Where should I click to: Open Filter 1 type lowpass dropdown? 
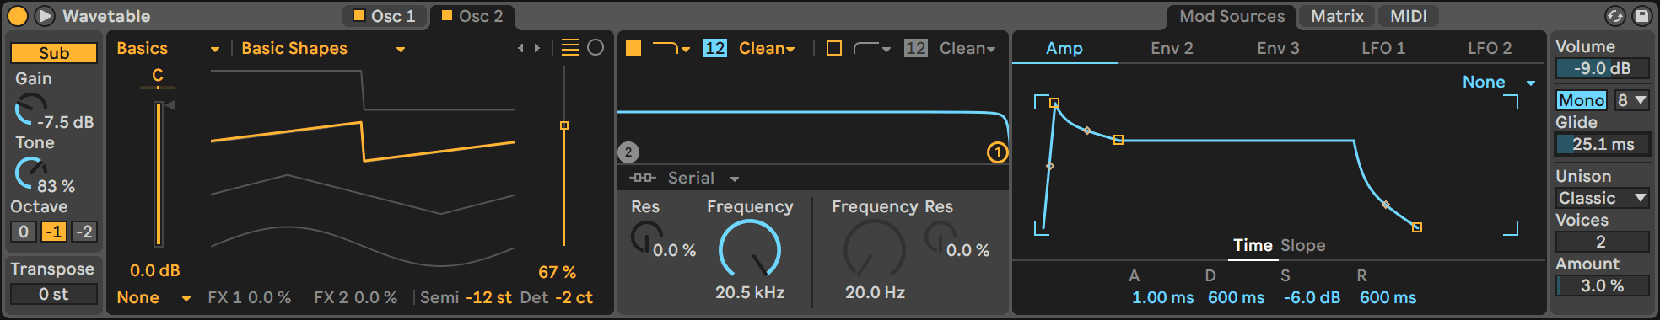(x=671, y=48)
